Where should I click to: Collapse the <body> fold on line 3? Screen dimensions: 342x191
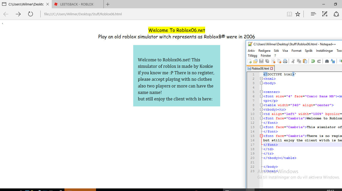click(261, 83)
